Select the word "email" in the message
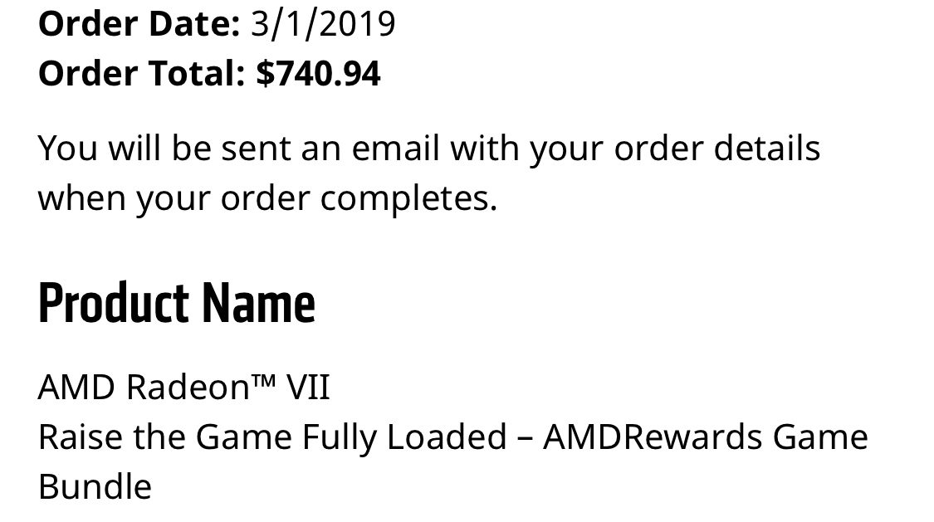Image resolution: width=934 pixels, height=522 pixels. pyautogui.click(x=395, y=148)
